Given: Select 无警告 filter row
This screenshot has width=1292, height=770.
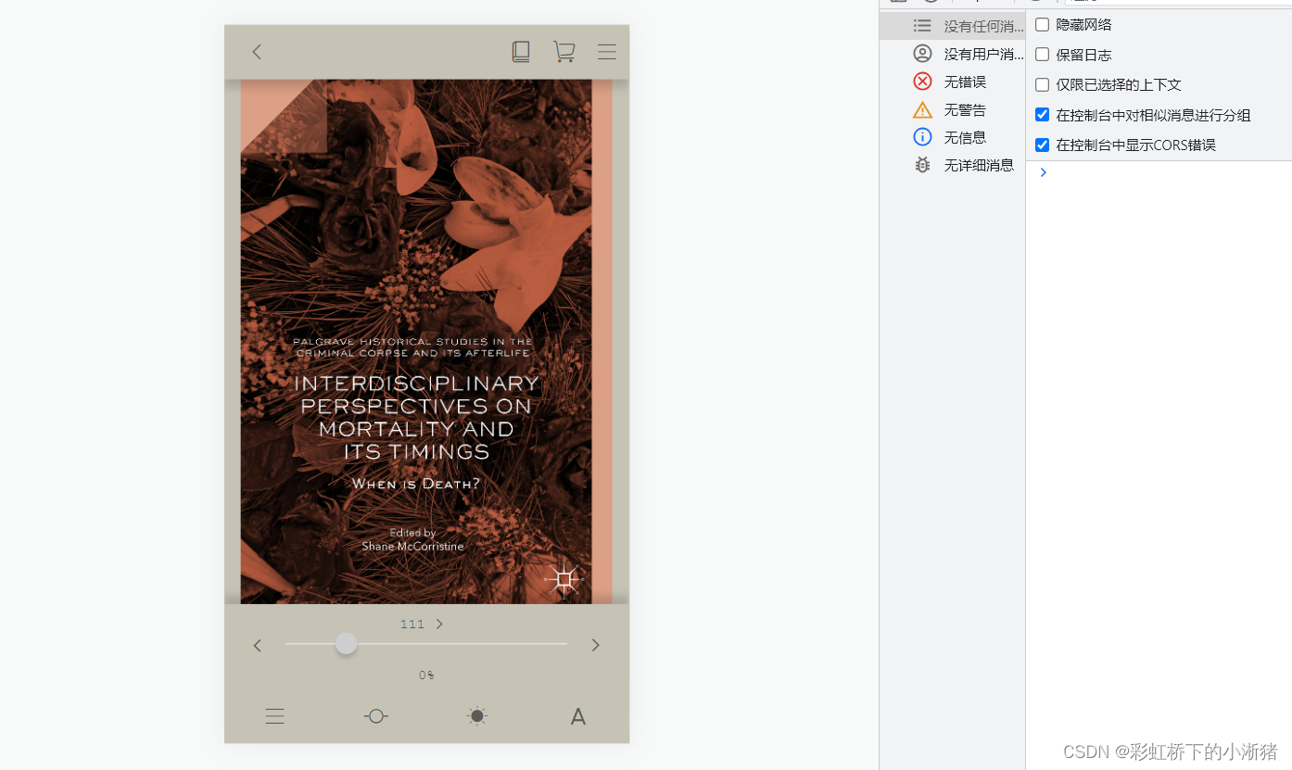Looking at the screenshot, I should (x=953, y=109).
